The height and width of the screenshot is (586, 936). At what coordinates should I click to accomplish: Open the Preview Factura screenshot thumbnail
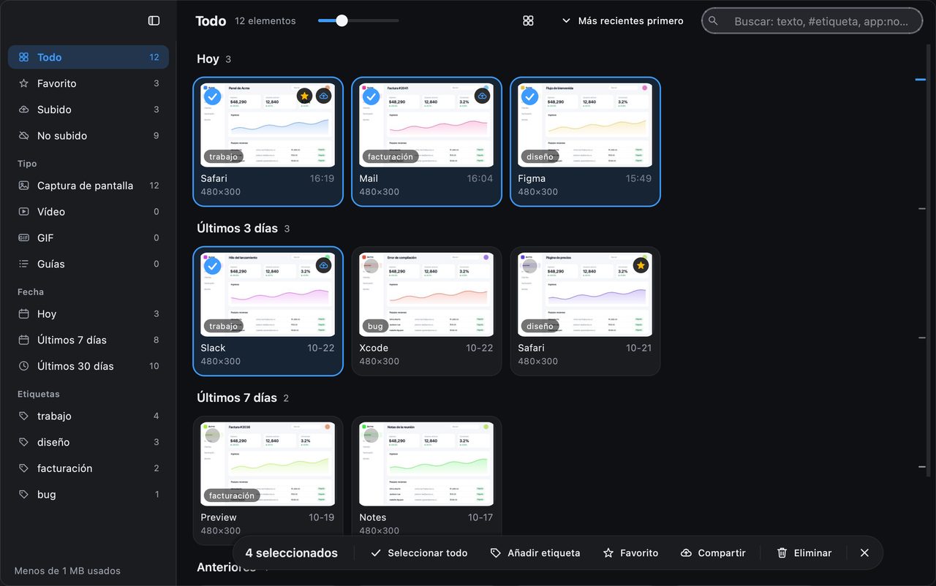pyautogui.click(x=268, y=464)
